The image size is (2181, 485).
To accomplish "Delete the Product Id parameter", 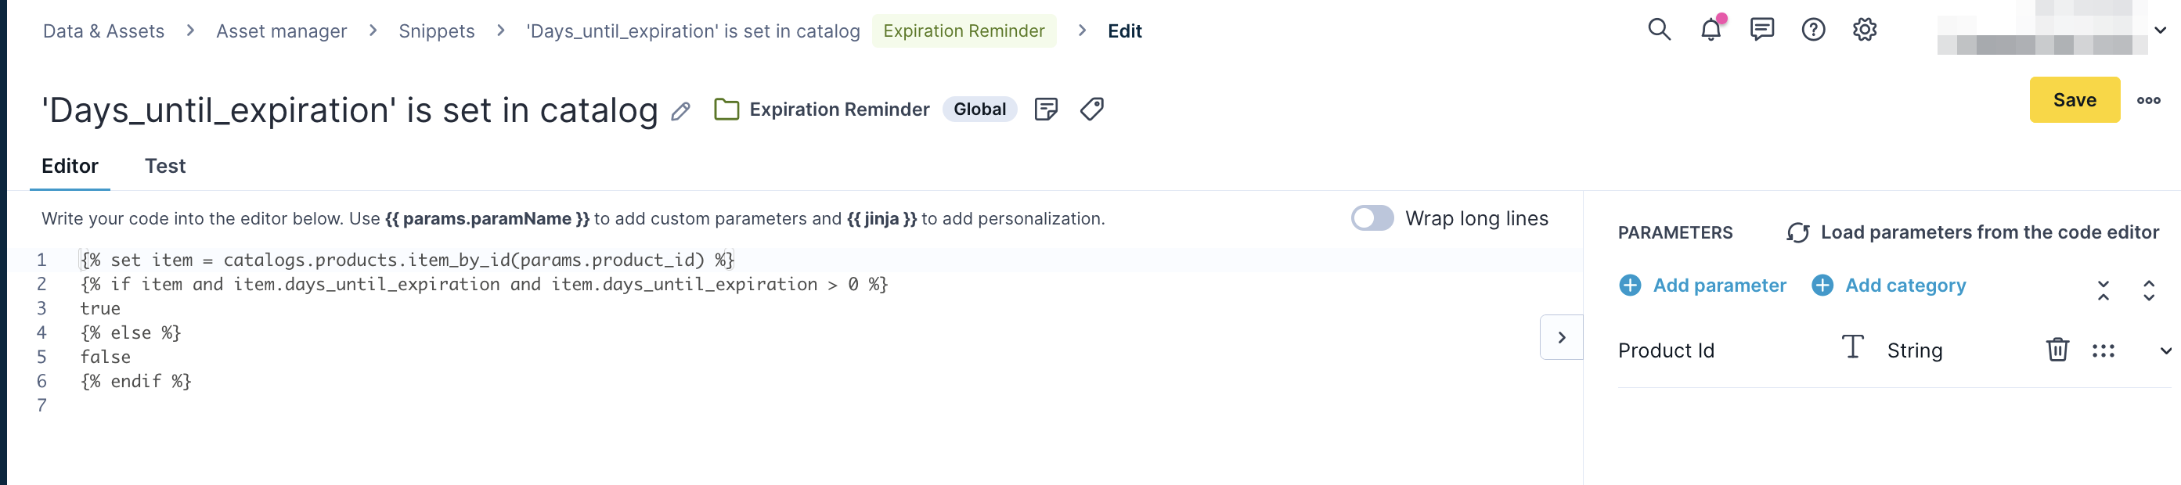I will coord(2057,350).
